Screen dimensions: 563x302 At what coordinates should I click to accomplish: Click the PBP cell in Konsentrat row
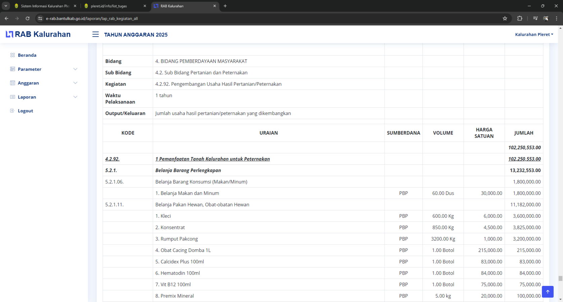[x=403, y=228]
